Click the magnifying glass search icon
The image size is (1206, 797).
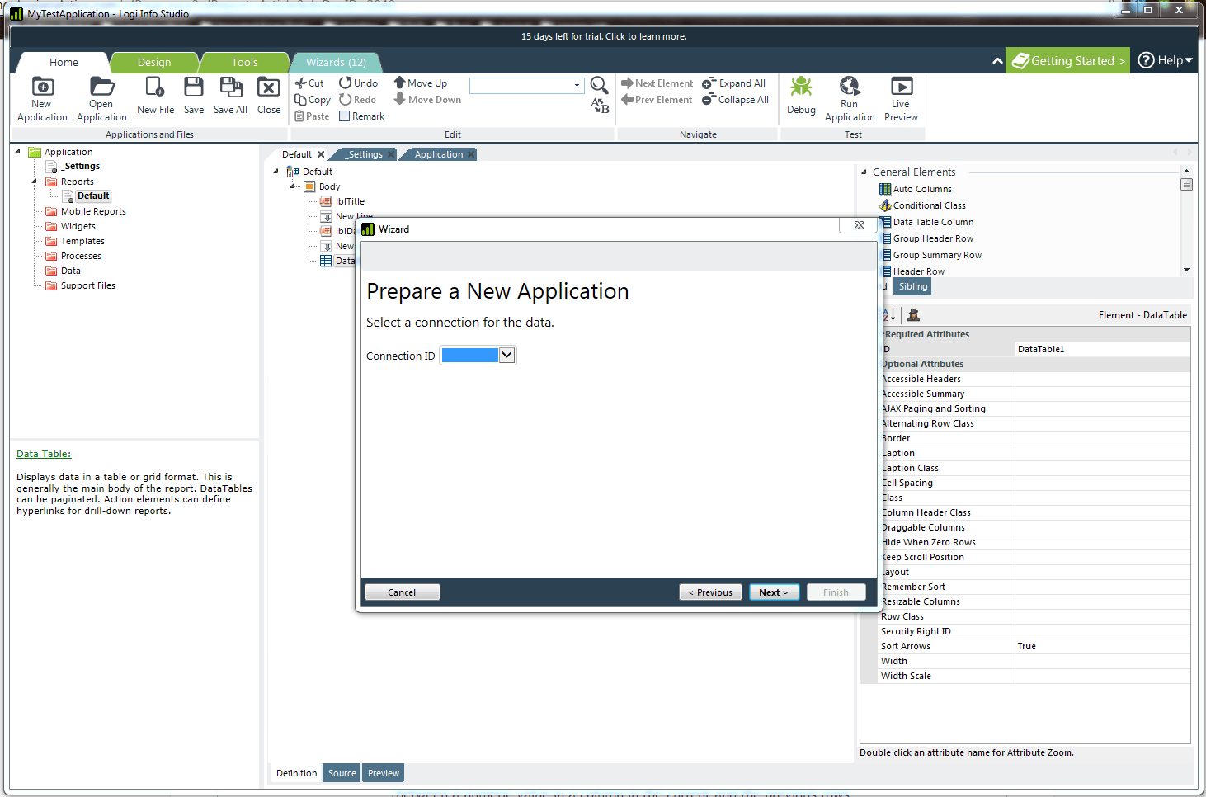coord(599,85)
